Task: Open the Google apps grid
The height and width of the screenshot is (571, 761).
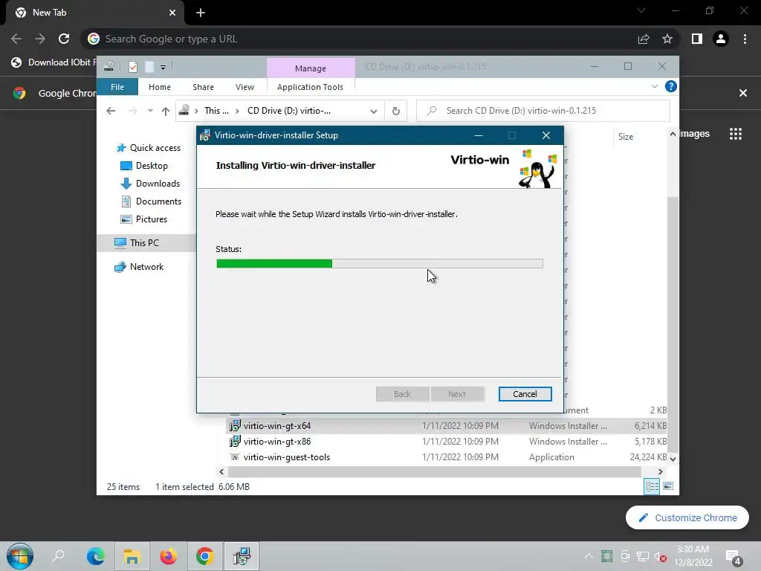Action: [736, 134]
